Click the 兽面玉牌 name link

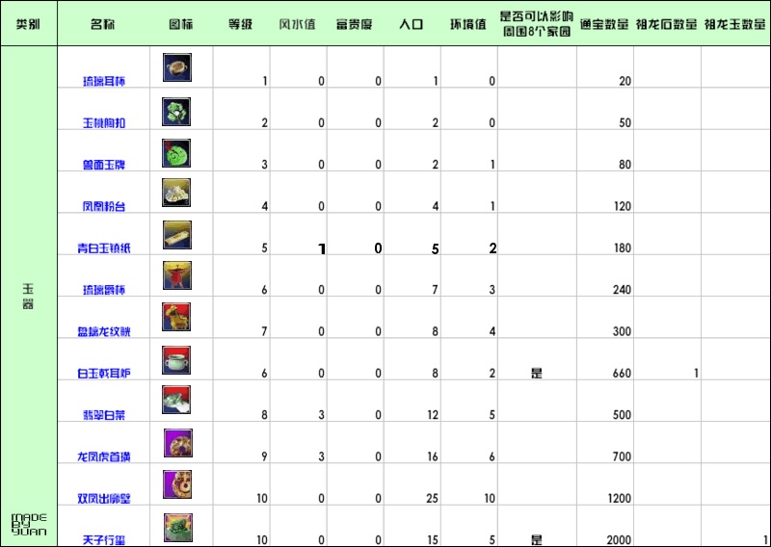104,165
